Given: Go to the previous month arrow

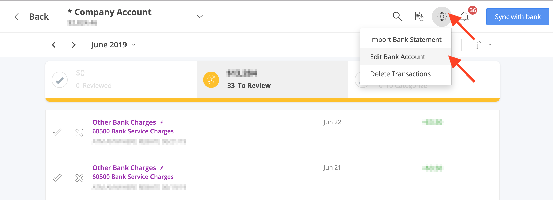Looking at the screenshot, I should [x=54, y=45].
